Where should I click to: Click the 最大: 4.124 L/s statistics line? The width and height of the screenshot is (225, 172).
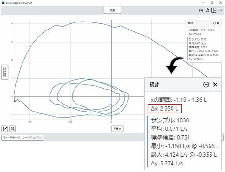click(x=184, y=155)
